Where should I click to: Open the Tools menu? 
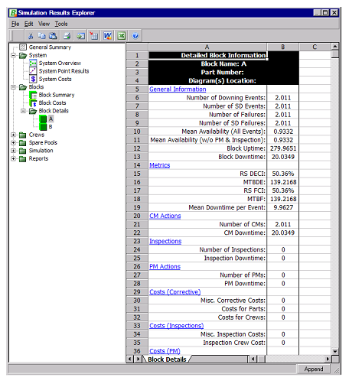(x=61, y=24)
